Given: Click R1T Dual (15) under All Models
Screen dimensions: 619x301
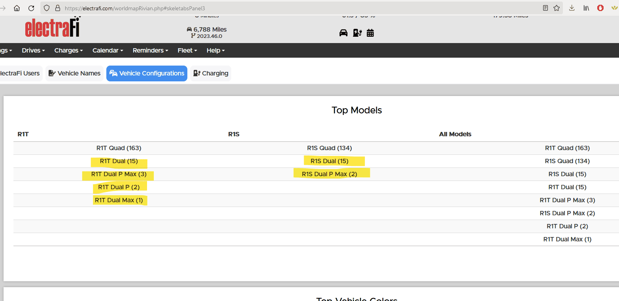Looking at the screenshot, I should 568,187.
